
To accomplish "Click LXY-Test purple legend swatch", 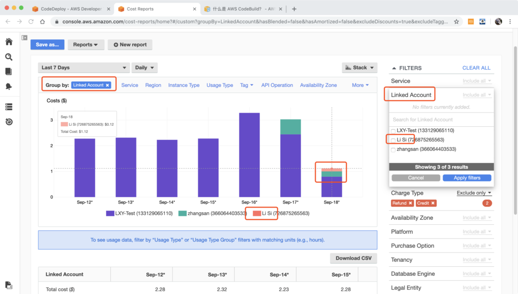I will coord(110,214).
